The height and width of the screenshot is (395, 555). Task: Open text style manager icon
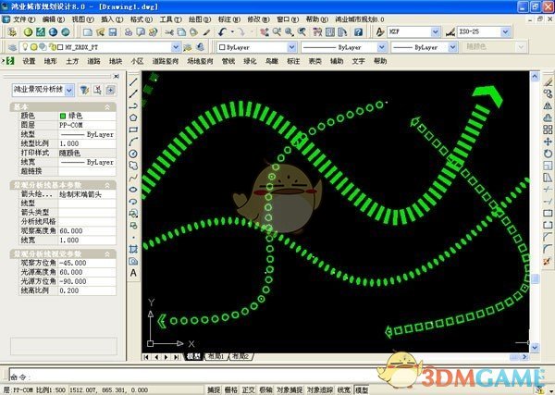pyautogui.click(x=380, y=32)
